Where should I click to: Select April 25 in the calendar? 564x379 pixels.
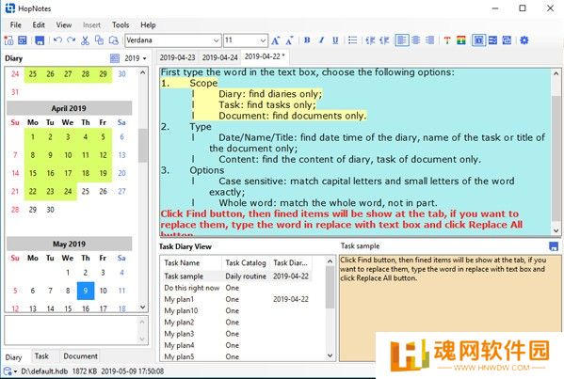pos(86,191)
